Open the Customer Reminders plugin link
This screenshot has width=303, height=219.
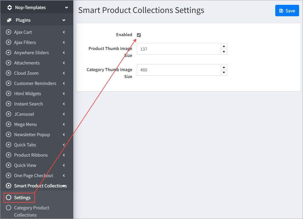(35, 83)
